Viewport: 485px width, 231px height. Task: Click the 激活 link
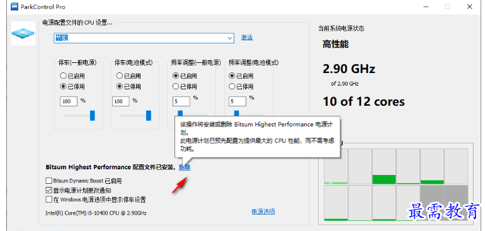[x=247, y=37]
